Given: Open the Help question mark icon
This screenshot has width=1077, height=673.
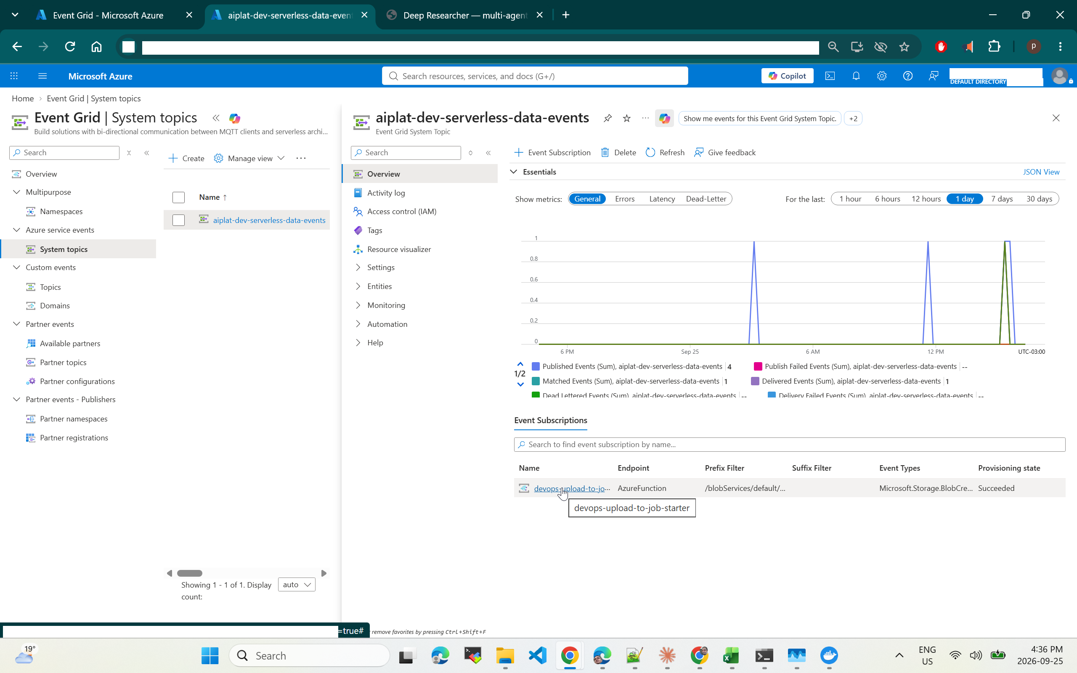Looking at the screenshot, I should (907, 76).
